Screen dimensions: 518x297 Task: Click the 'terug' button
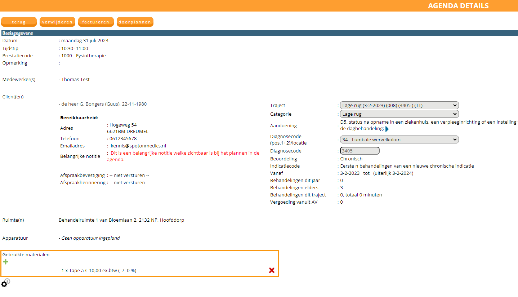(x=19, y=22)
